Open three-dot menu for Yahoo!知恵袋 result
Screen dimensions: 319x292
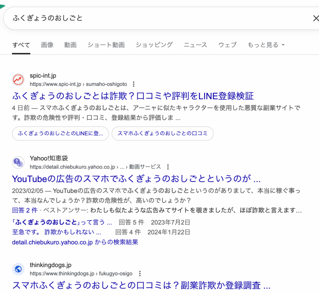(168, 167)
